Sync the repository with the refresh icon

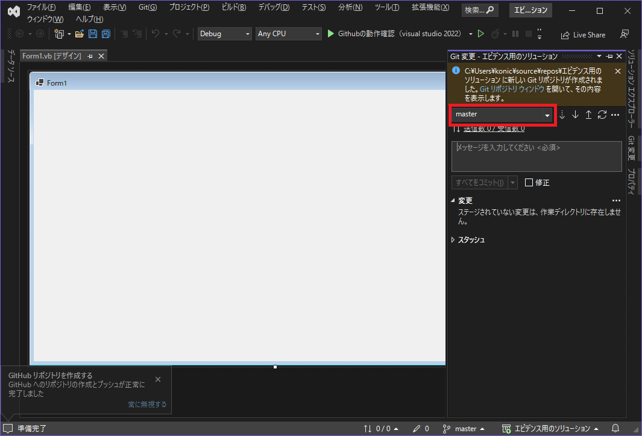tap(601, 114)
